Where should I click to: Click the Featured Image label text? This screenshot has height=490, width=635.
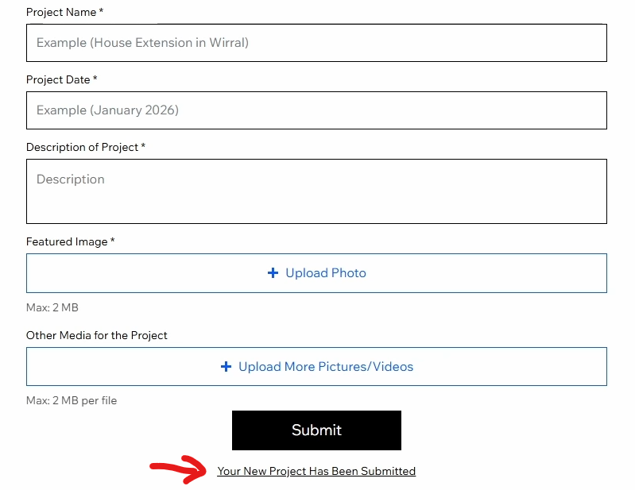point(67,241)
